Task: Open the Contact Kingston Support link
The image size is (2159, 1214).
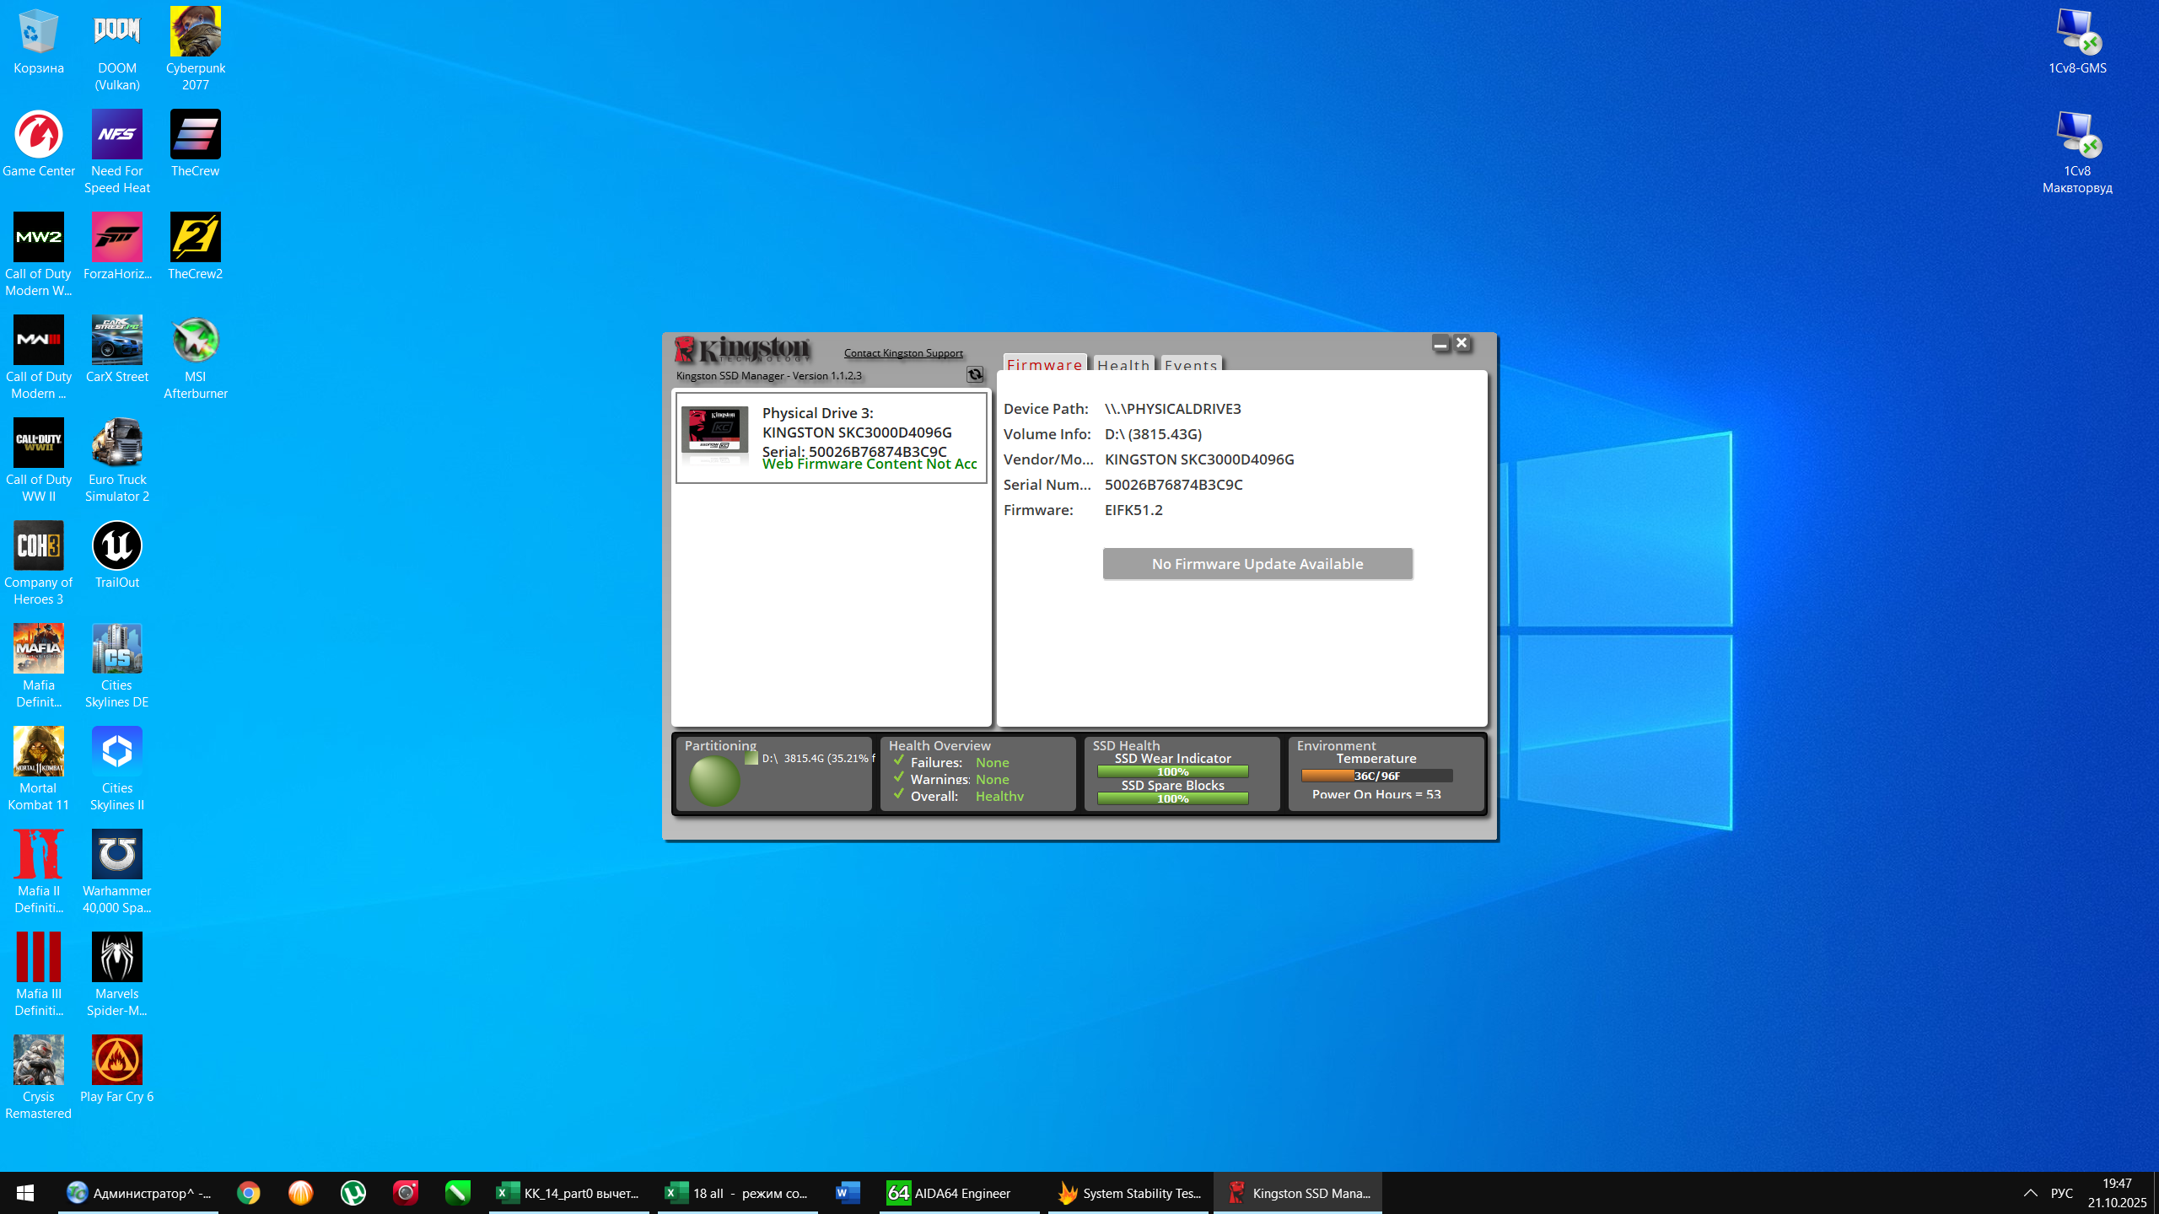Action: pos(902,352)
